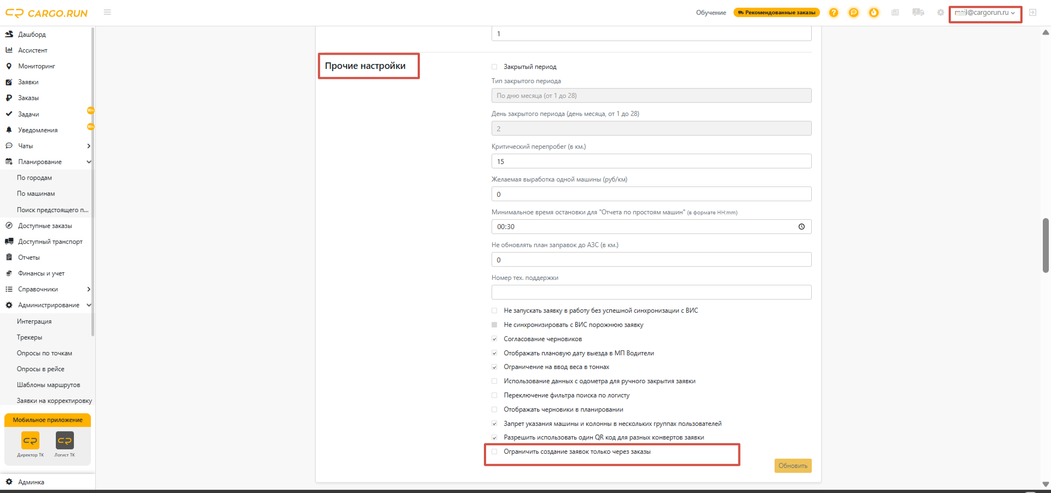Open Тип закрытого периода dropdown
The image size is (1051, 493).
[651, 96]
